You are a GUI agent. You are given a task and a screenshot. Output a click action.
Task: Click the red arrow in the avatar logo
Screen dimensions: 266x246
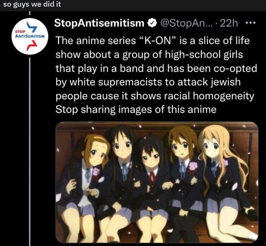pos(32,46)
